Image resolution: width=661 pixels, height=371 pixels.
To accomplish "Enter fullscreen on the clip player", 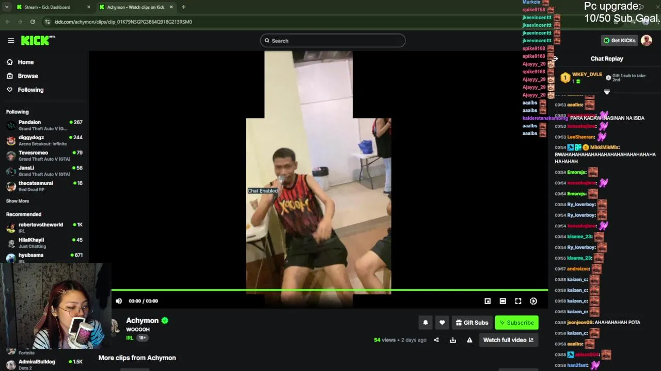I will tap(518, 301).
